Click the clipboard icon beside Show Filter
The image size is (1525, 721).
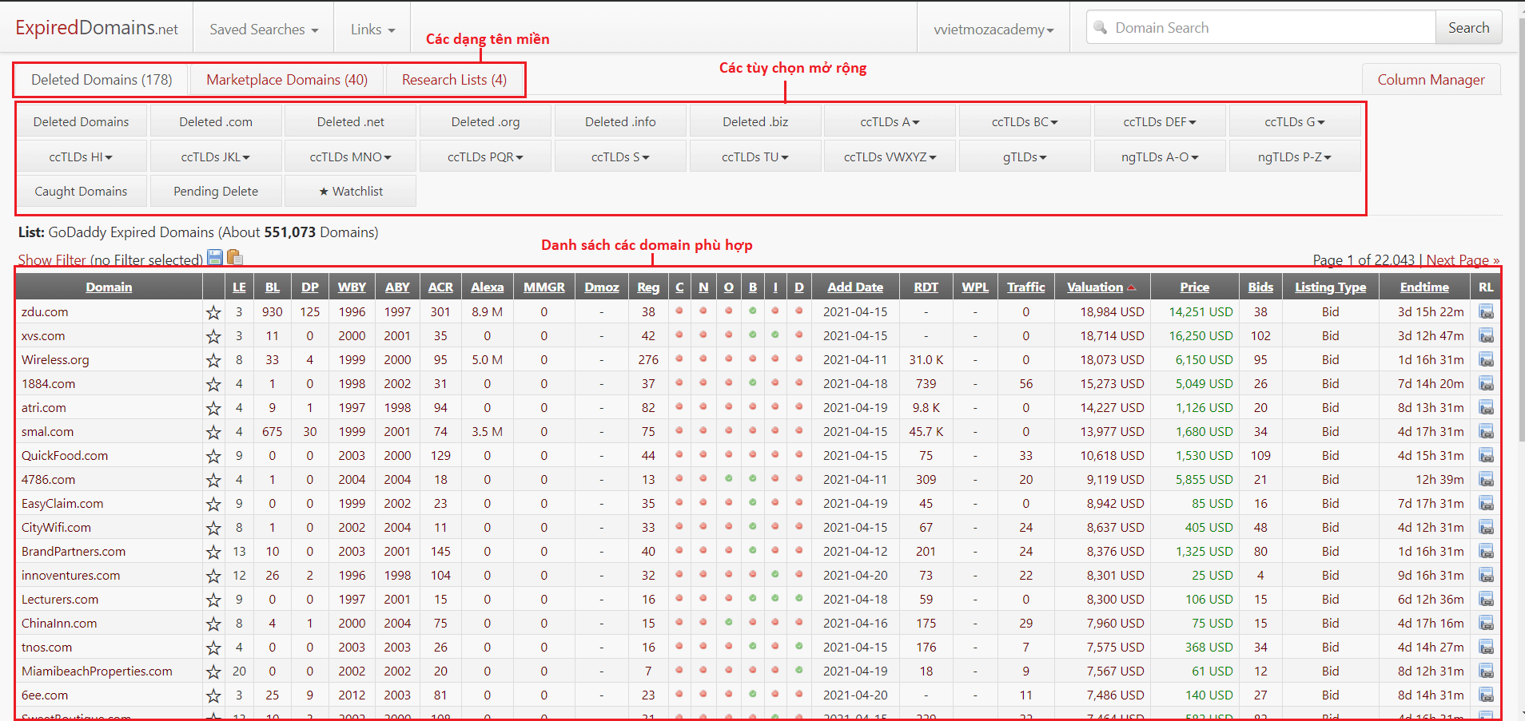(235, 257)
